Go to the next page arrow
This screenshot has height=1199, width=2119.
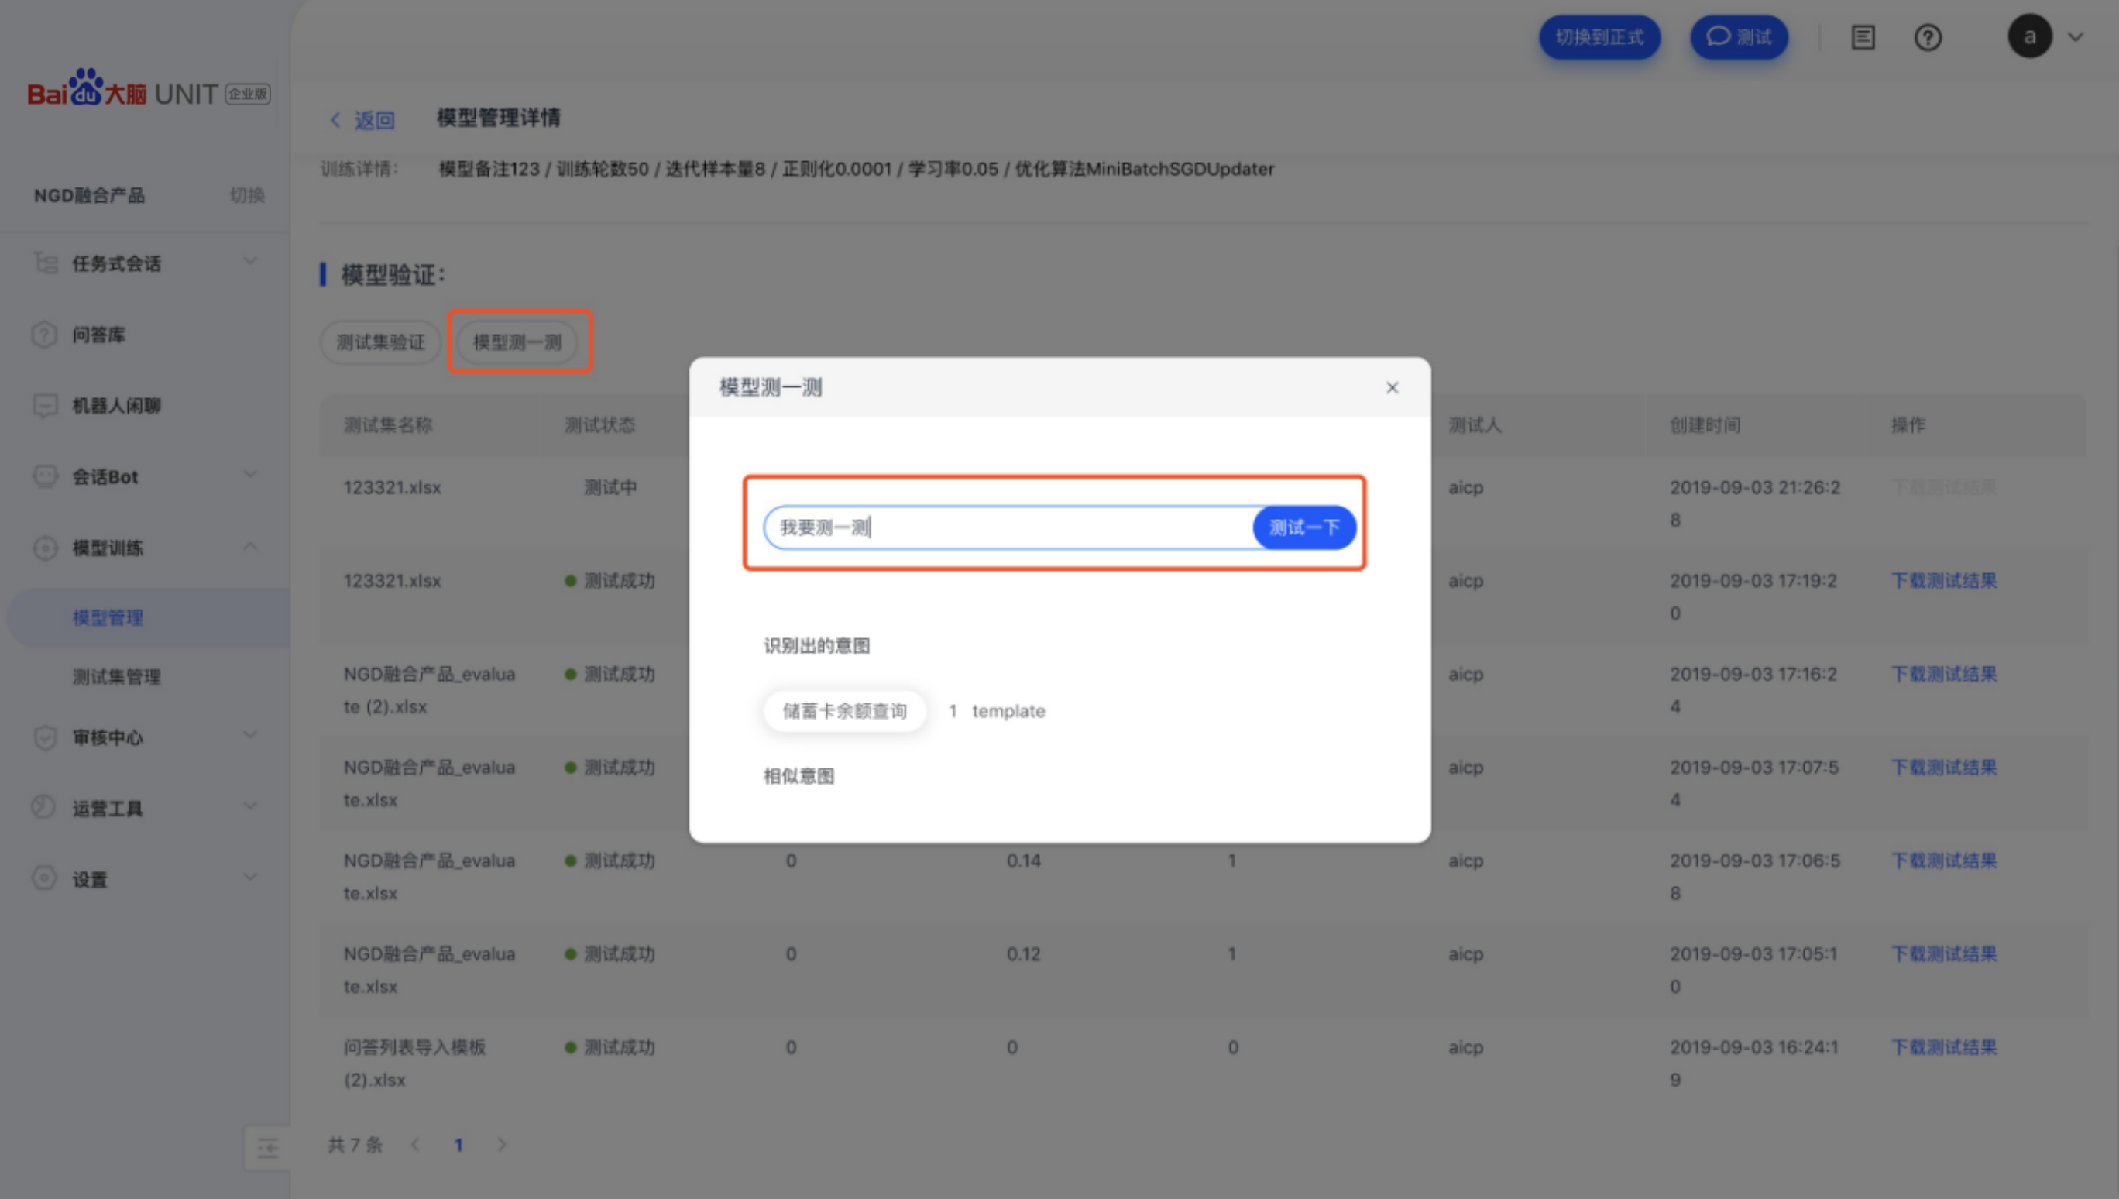(x=501, y=1145)
